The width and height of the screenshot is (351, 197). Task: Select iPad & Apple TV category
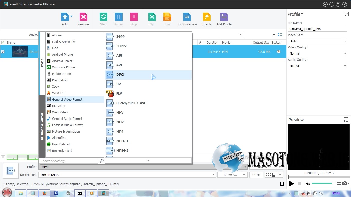[x=75, y=42]
